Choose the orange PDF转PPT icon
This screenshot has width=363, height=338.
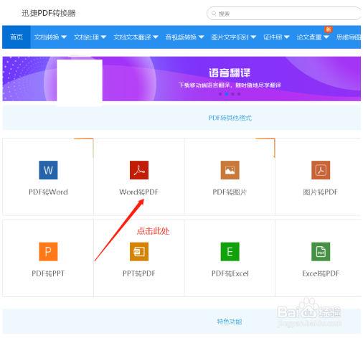point(48,251)
